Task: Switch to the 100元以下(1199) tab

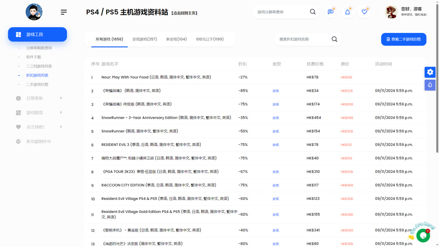Action: [x=210, y=39]
